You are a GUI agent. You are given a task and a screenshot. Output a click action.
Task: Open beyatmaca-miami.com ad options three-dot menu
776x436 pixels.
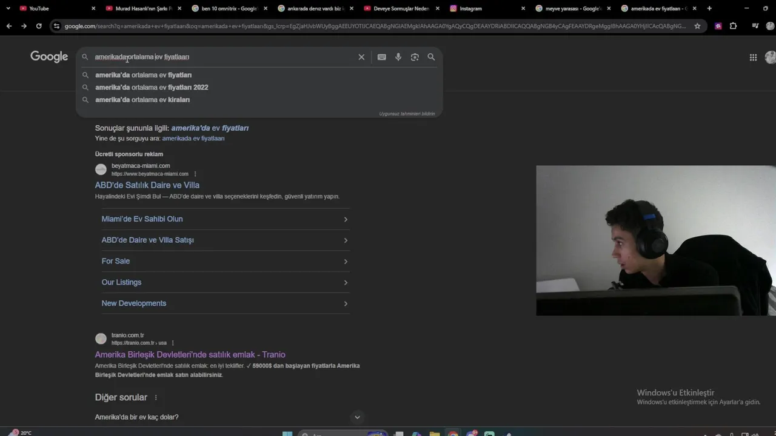click(195, 174)
